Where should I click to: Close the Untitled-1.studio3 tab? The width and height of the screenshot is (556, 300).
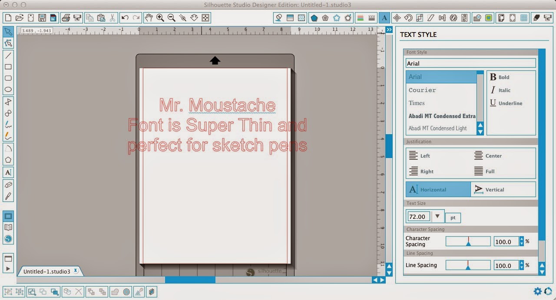click(76, 271)
